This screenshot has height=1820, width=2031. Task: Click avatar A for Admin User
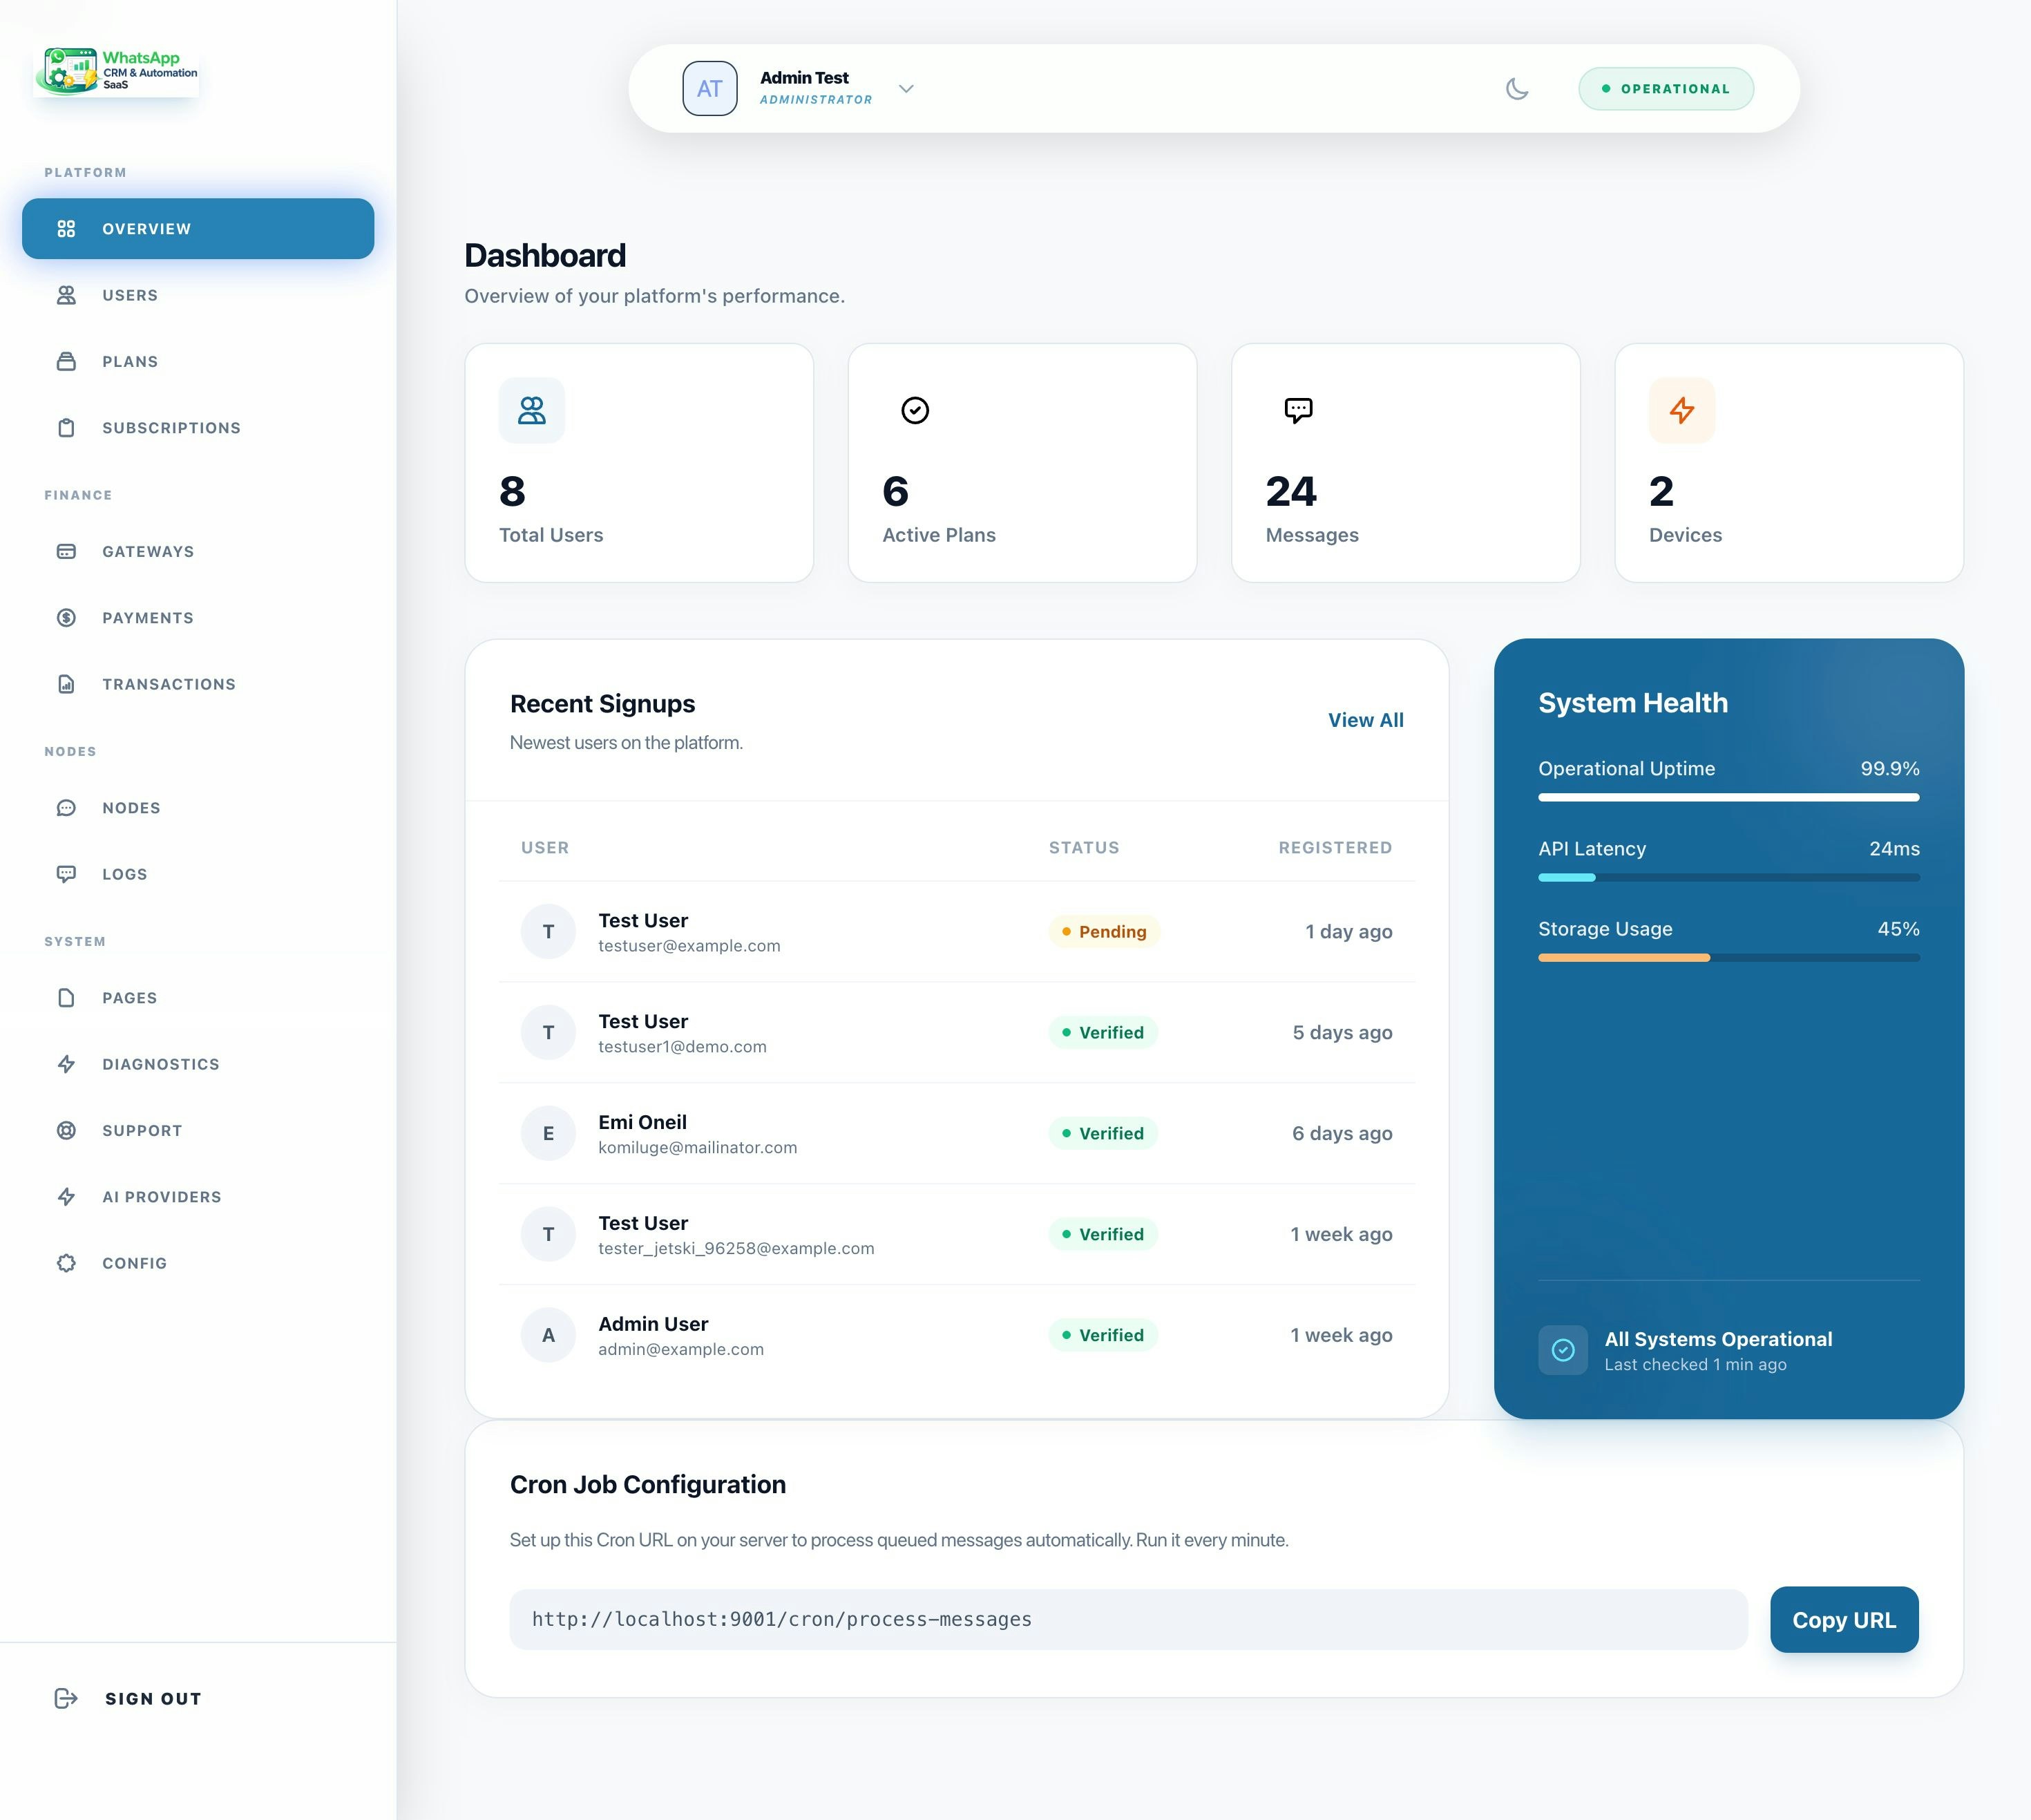548,1335
